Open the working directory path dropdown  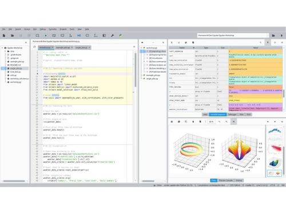pos(268,35)
